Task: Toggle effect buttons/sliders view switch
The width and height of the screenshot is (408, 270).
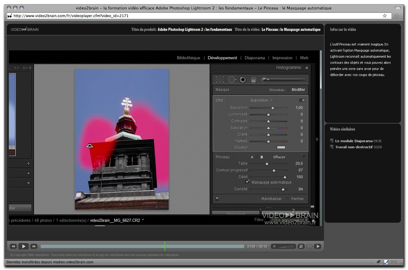Action: pyautogui.click(x=302, y=100)
